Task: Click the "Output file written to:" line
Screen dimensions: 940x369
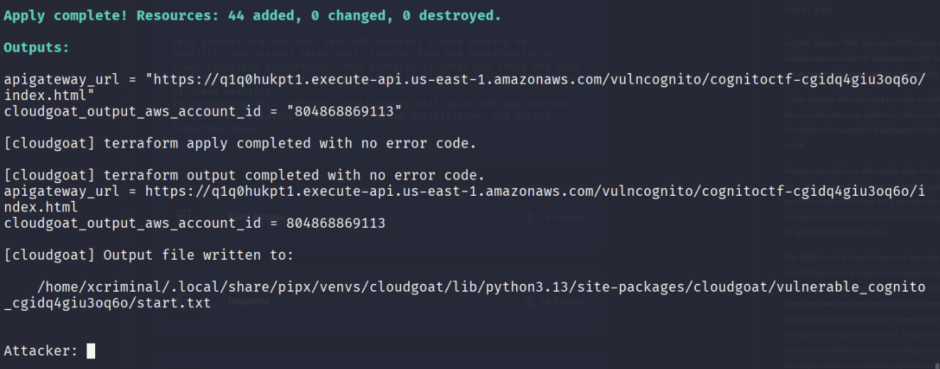Action: coord(150,255)
